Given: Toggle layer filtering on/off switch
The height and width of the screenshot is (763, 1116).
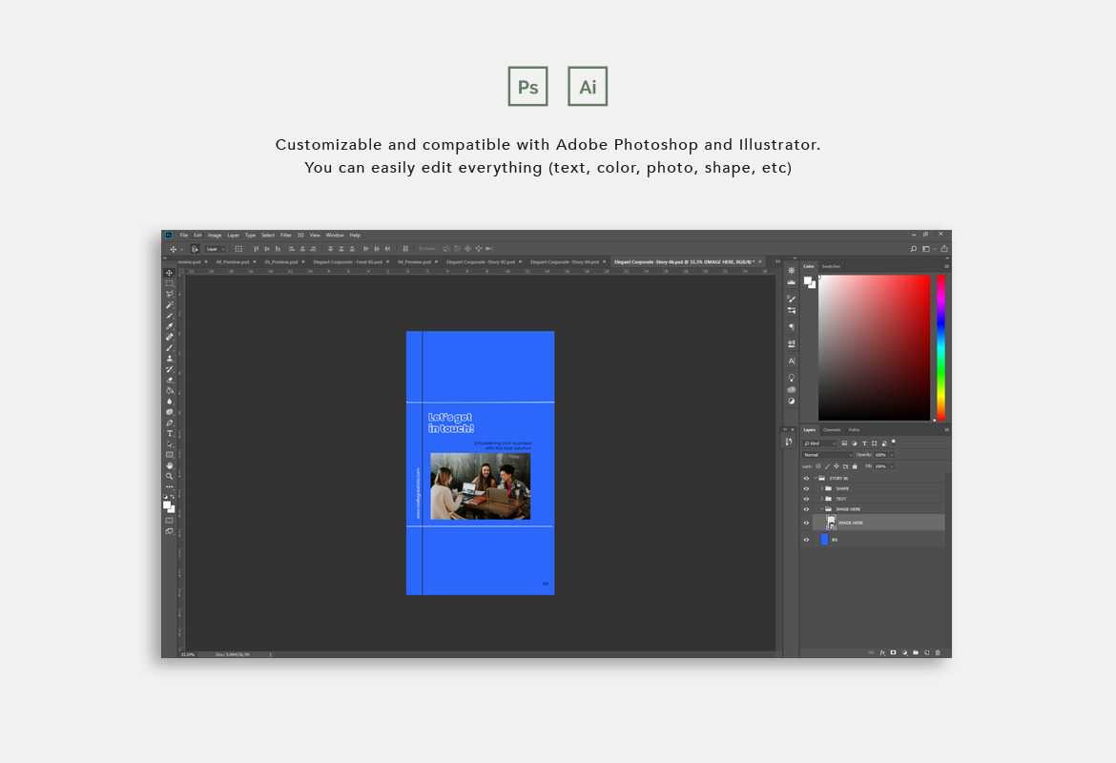Looking at the screenshot, I should click(893, 443).
